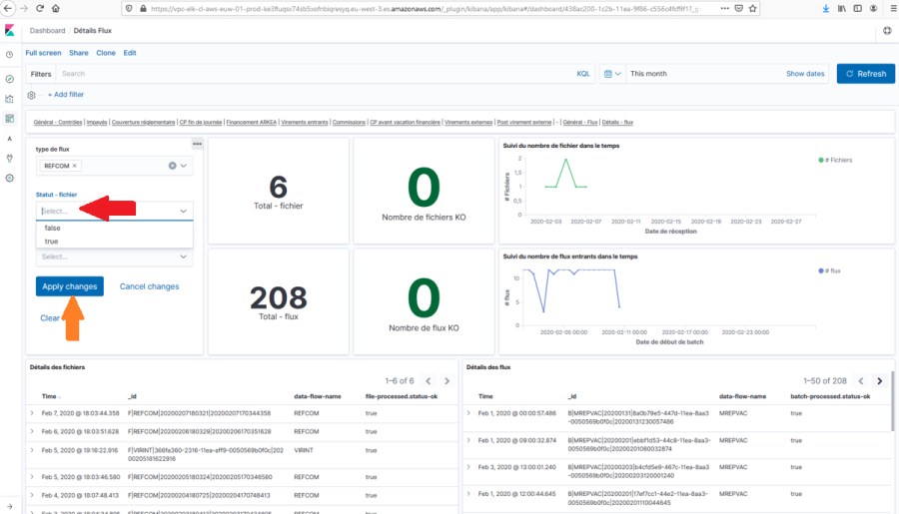The image size is (899, 514).
Task: Click the Refresh button
Action: coord(865,74)
